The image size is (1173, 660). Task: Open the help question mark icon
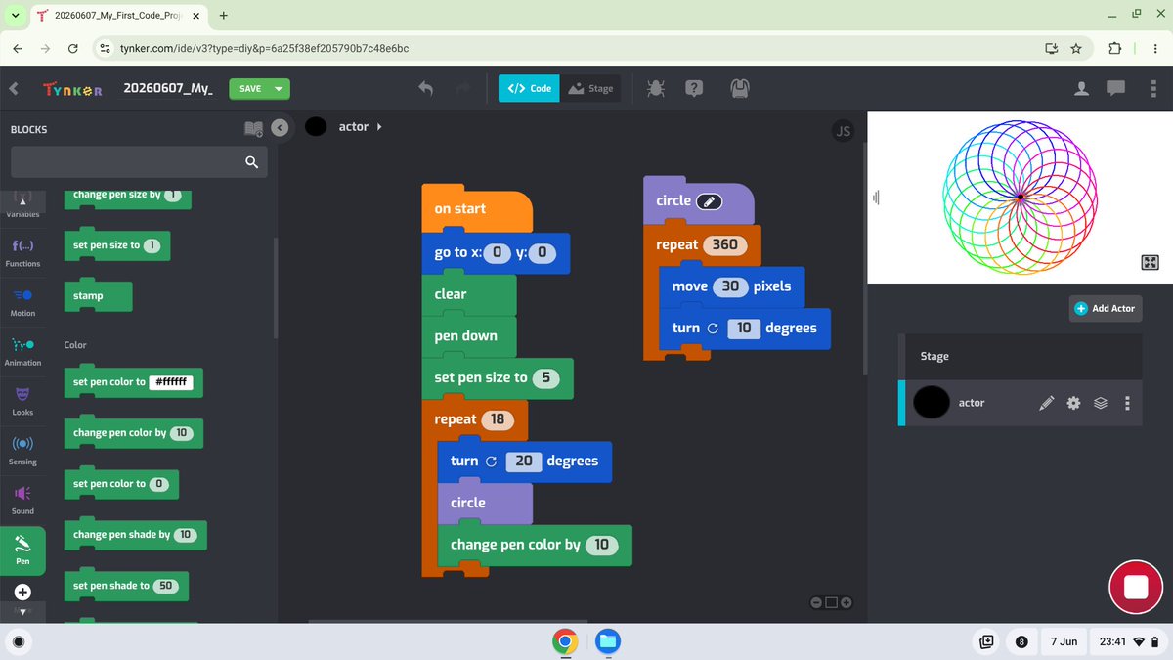(x=694, y=88)
